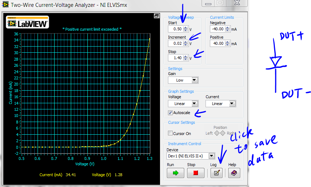The width and height of the screenshot is (311, 187).
Task: Click the Stop voltage stepper arrows
Action: coord(185,58)
